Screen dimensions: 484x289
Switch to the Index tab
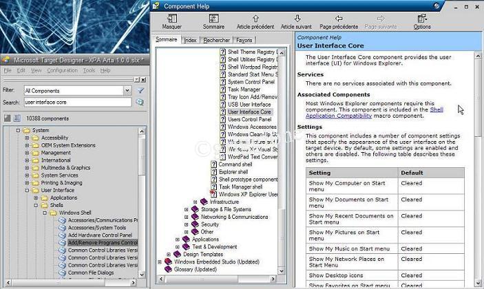point(190,40)
